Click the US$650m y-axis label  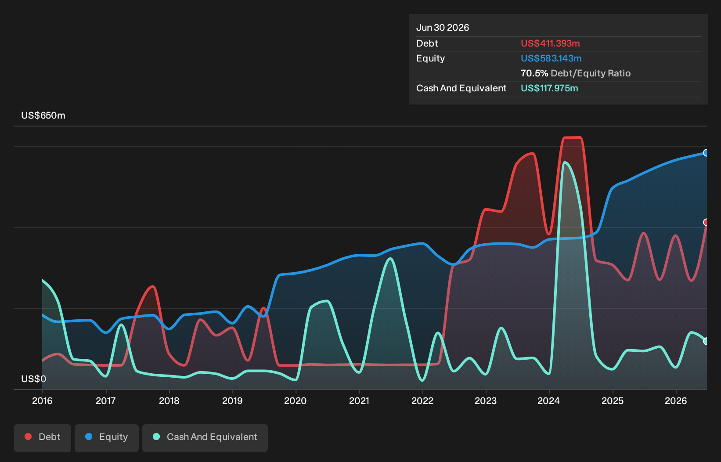tap(43, 115)
